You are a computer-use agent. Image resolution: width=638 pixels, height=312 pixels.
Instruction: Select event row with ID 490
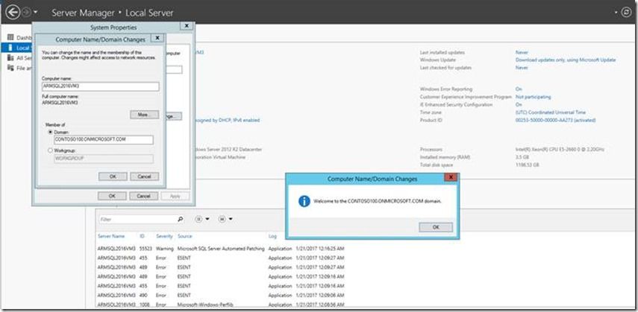[222, 295]
